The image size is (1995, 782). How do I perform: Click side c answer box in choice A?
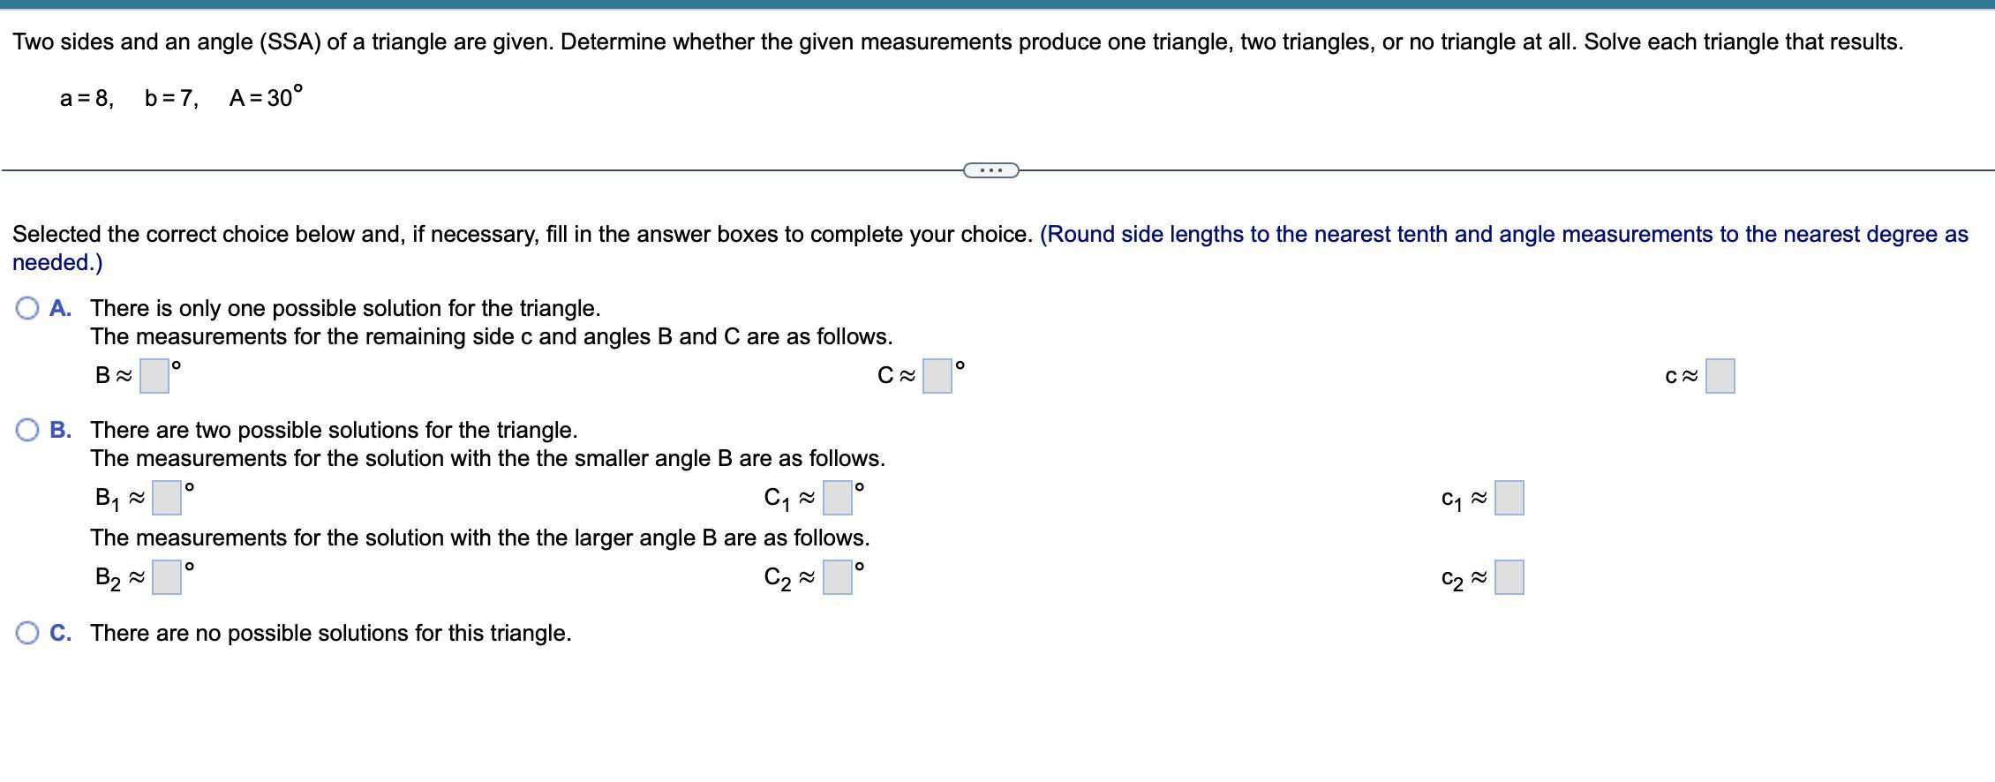pos(1720,376)
